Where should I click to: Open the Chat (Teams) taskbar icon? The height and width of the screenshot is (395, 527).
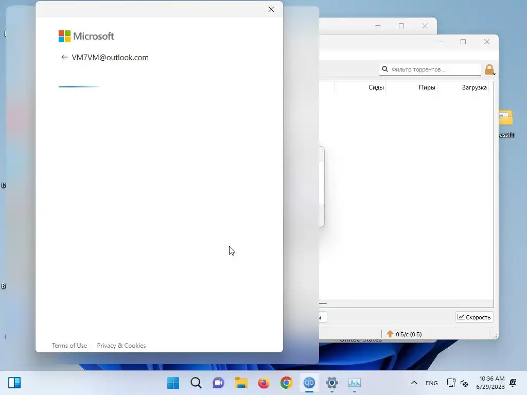pyautogui.click(x=218, y=383)
